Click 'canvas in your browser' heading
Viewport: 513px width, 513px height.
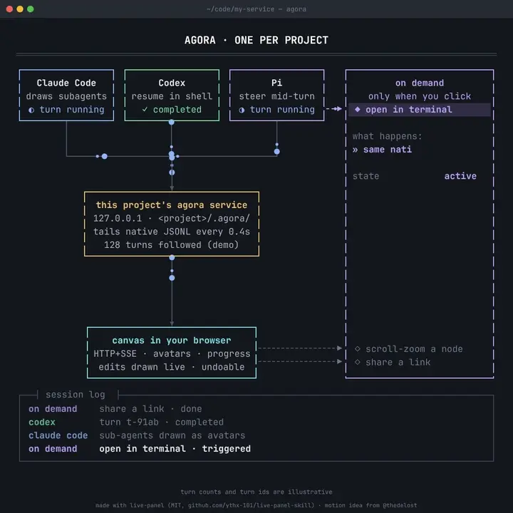click(x=172, y=341)
